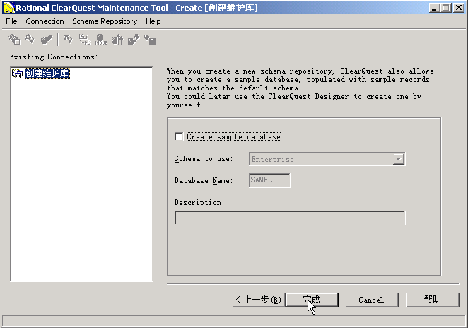Screen dimensions: 468x328
Task: Click the edit database pencil toolbar icon
Action: click(x=46, y=40)
